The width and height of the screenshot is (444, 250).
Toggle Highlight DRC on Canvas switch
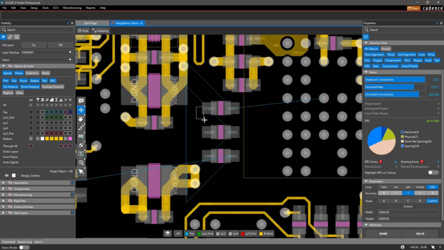tap(433, 172)
